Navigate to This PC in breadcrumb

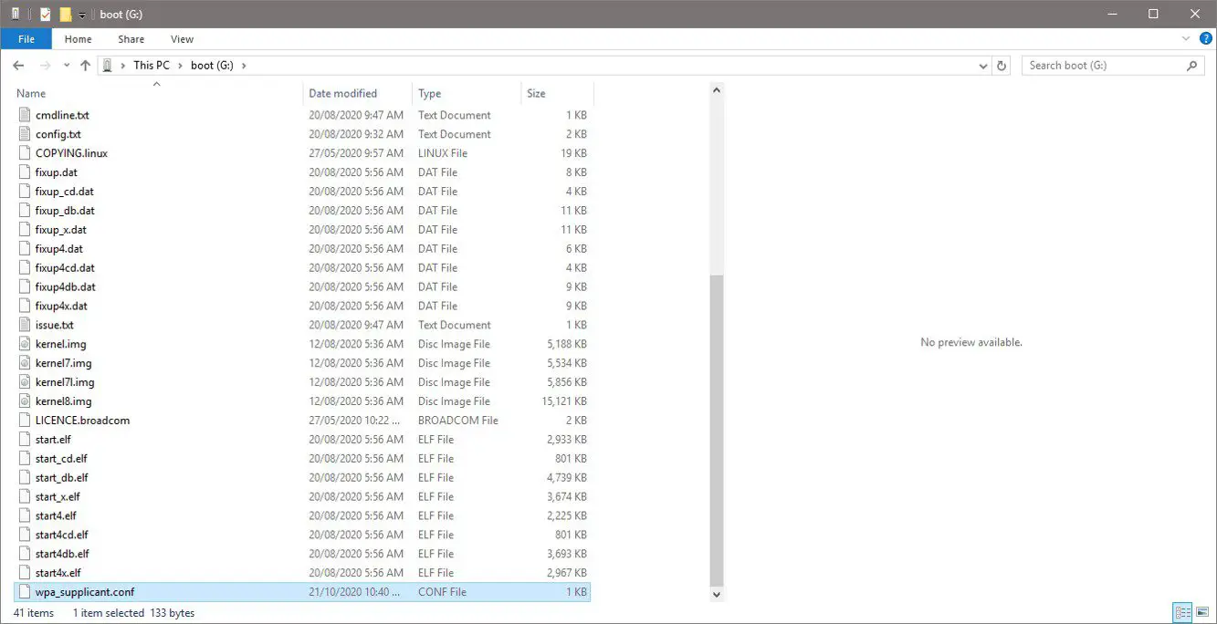151,66
